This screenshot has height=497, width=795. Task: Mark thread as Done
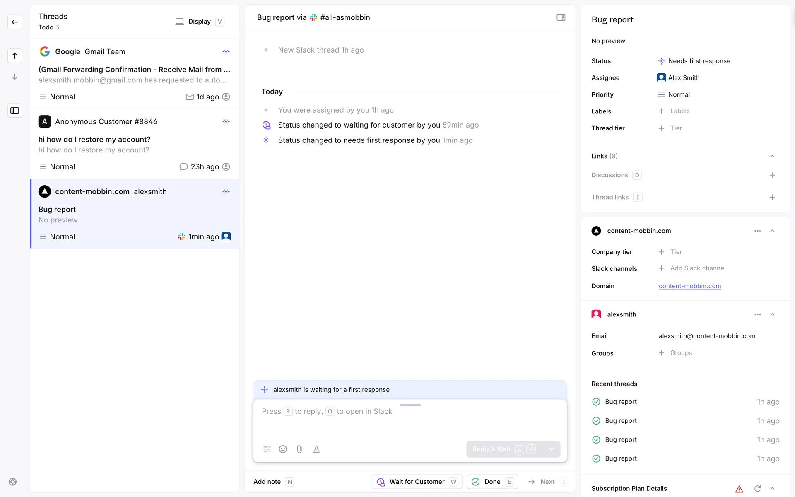click(492, 482)
